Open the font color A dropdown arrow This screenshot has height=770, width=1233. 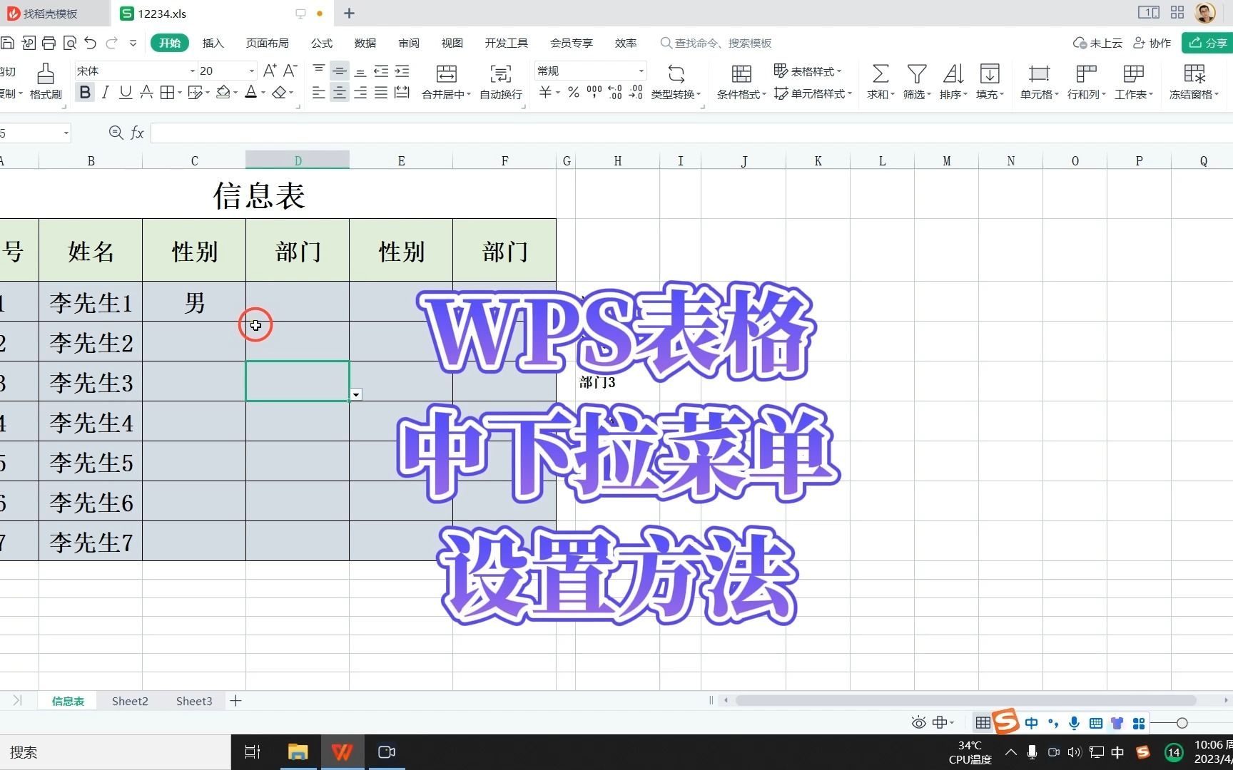pyautogui.click(x=263, y=93)
